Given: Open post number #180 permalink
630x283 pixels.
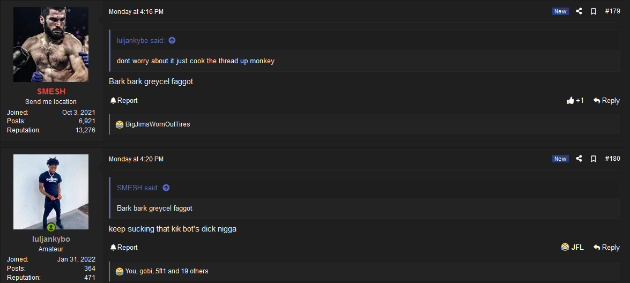Looking at the screenshot, I should pyautogui.click(x=613, y=159).
